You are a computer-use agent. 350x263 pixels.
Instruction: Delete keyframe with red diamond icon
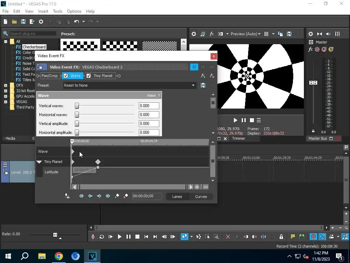pyautogui.click(x=126, y=196)
